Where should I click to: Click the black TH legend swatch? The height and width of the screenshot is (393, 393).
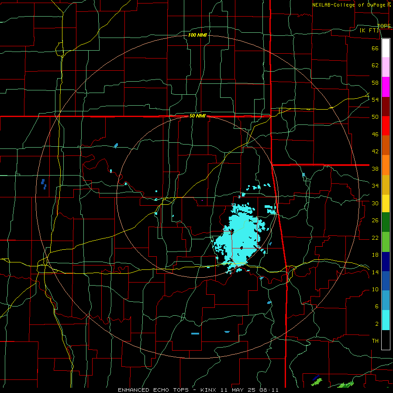pyautogui.click(x=386, y=340)
